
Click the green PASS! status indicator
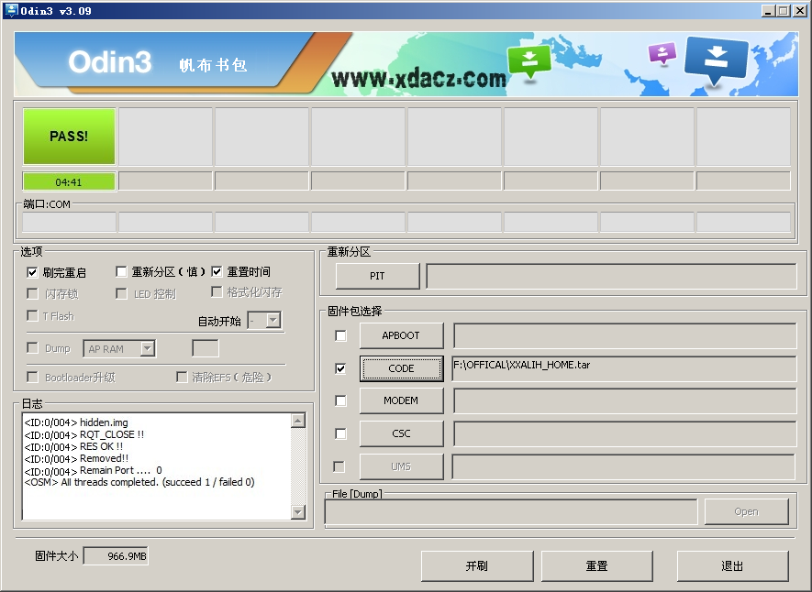[69, 136]
